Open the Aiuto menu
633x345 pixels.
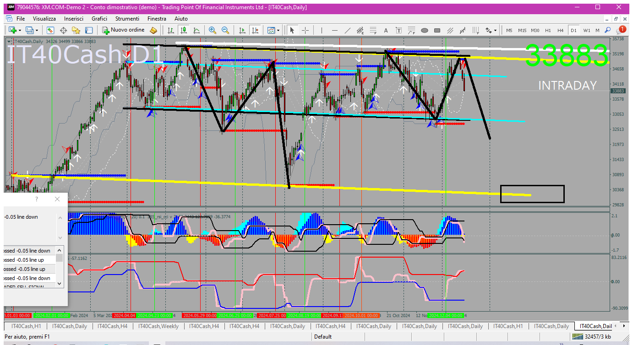(181, 18)
